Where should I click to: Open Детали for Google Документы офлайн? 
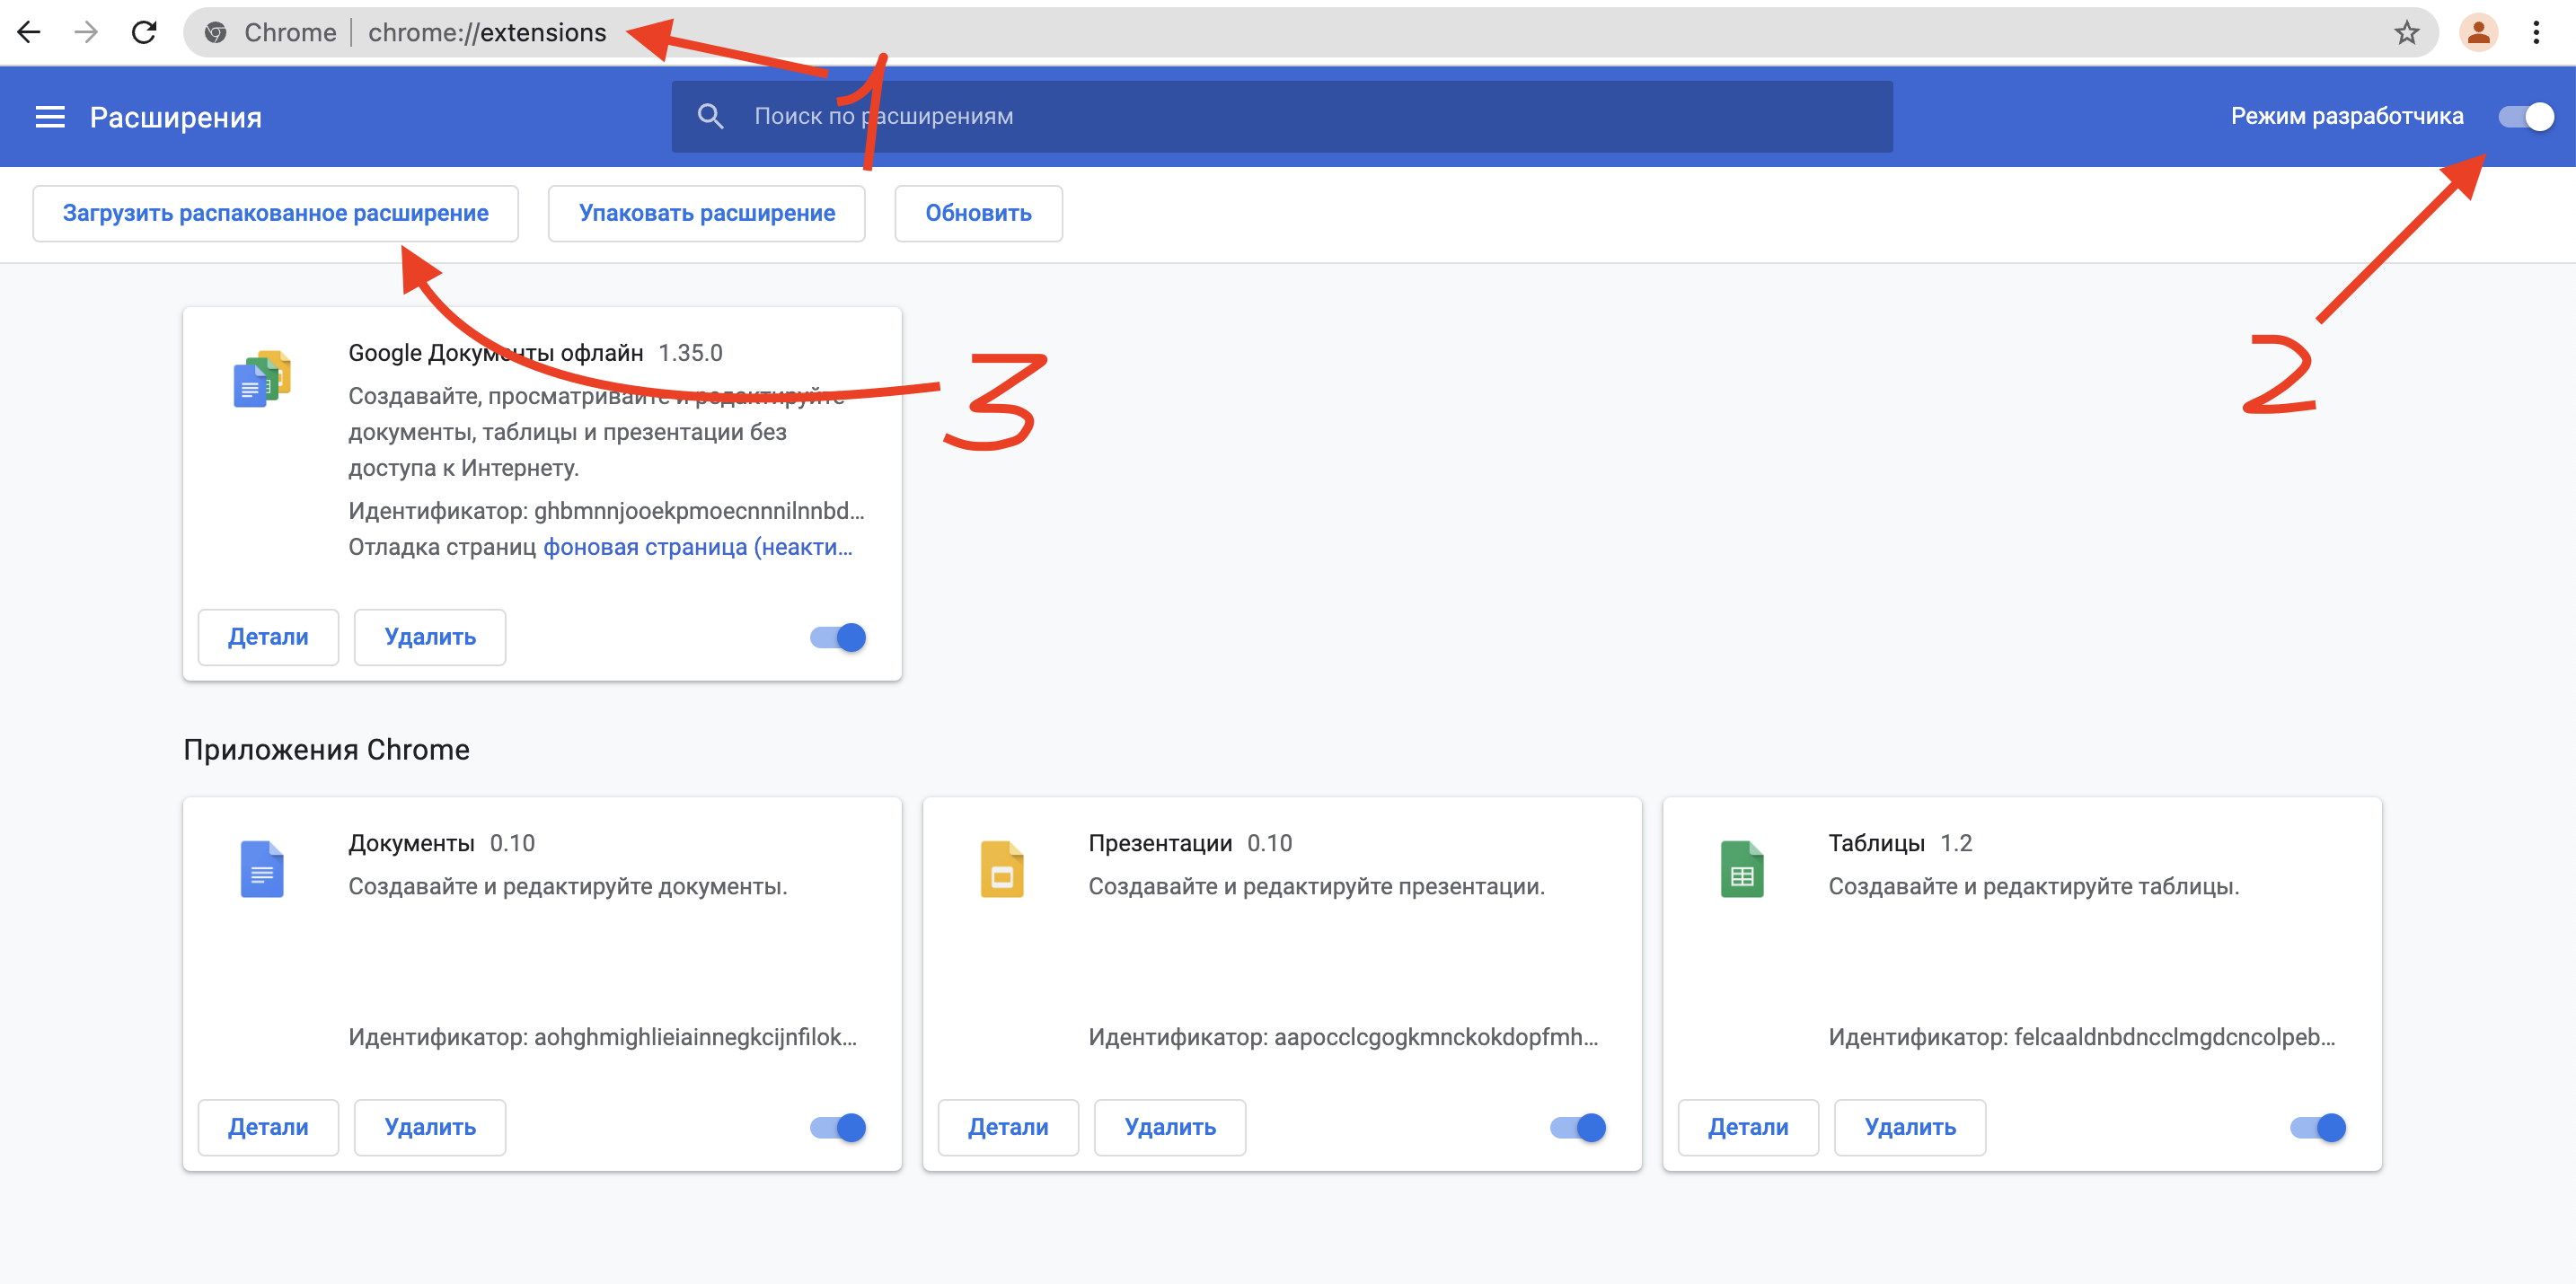tap(268, 637)
